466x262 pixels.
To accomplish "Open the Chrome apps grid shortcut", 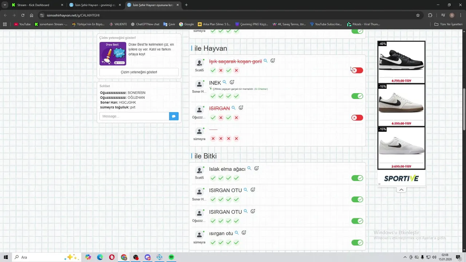I will 5,24.
